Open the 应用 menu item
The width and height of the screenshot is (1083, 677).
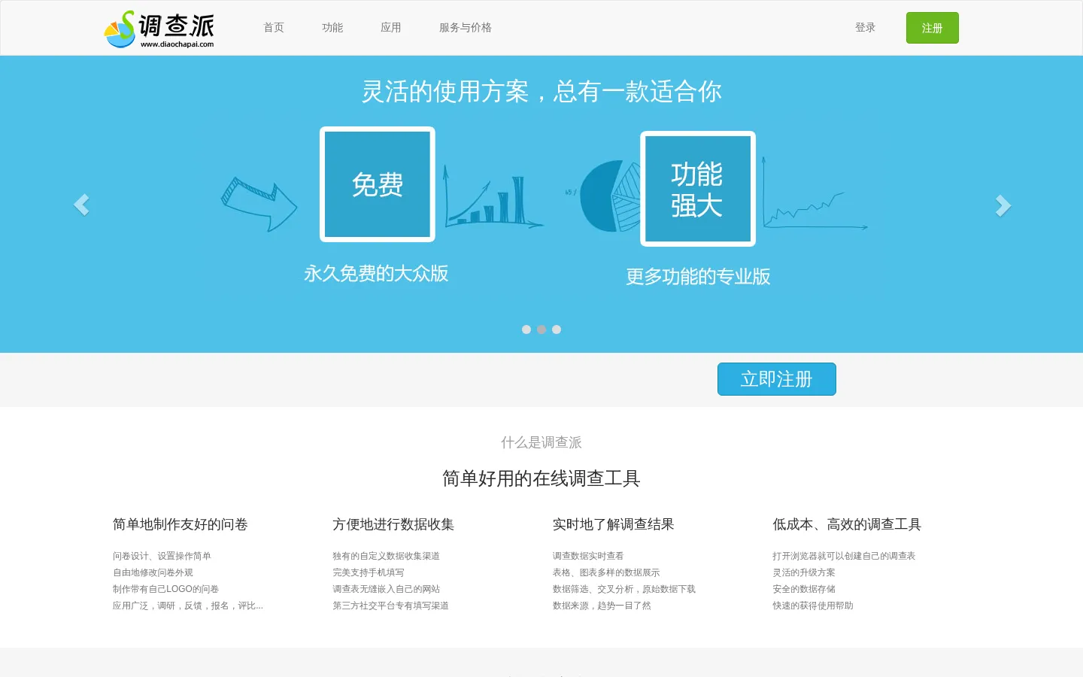[x=391, y=28]
